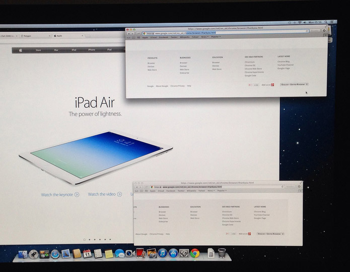
Task: Click the iPad Air product image
Action: pyautogui.click(x=96, y=157)
